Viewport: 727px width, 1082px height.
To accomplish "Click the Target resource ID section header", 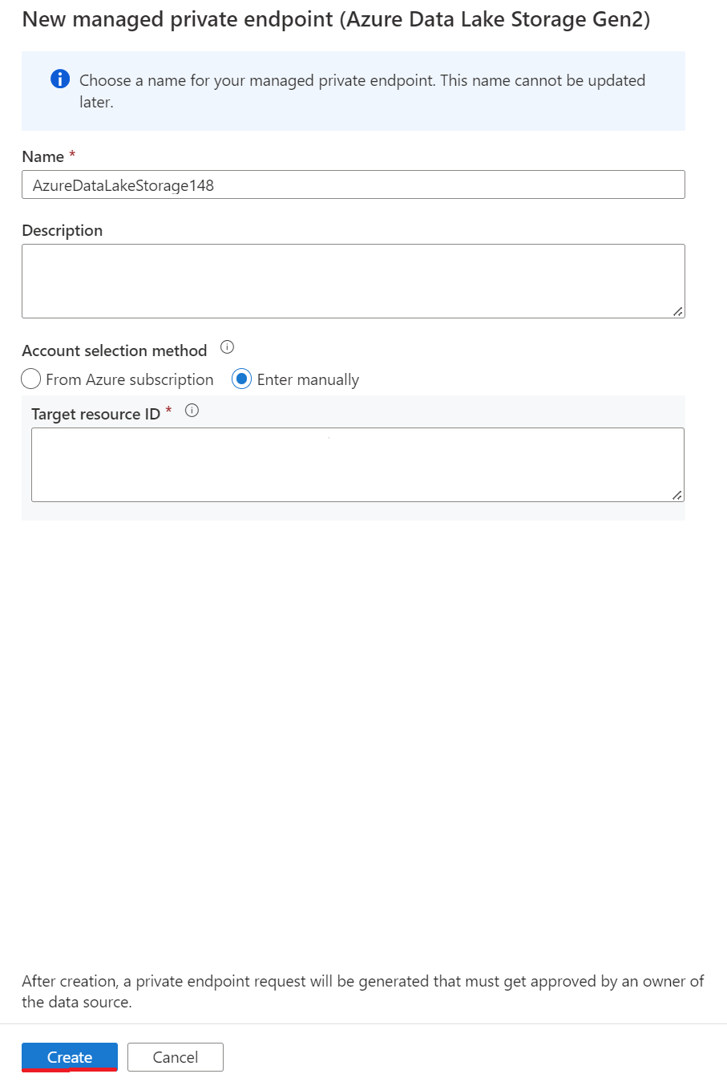I will [92, 413].
